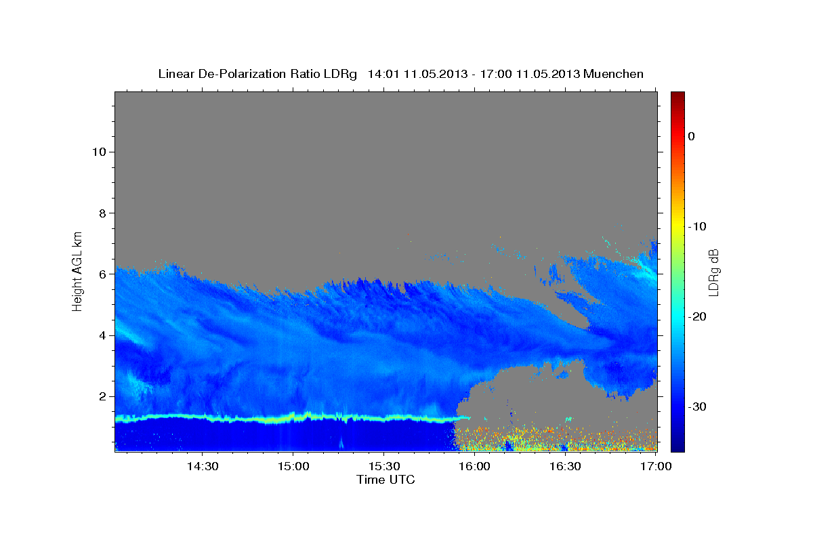Click the height tick label 10

98,152
